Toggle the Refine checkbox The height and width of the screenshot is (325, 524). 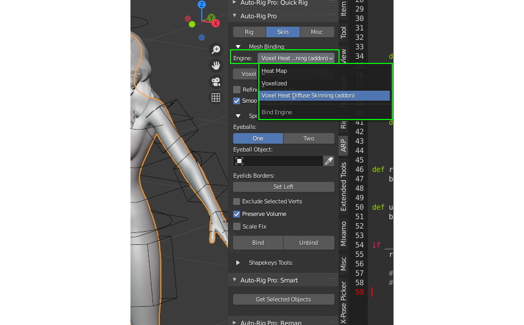pos(237,90)
